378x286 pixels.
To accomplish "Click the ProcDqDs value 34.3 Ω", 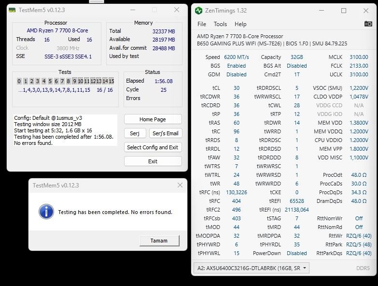I will (359, 192).
